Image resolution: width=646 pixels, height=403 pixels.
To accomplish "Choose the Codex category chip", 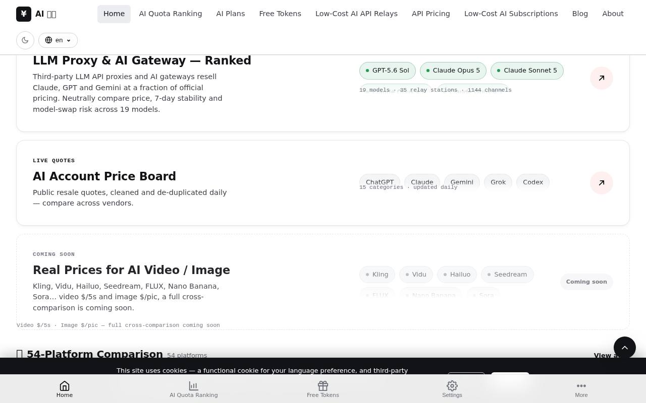I will click(x=533, y=182).
